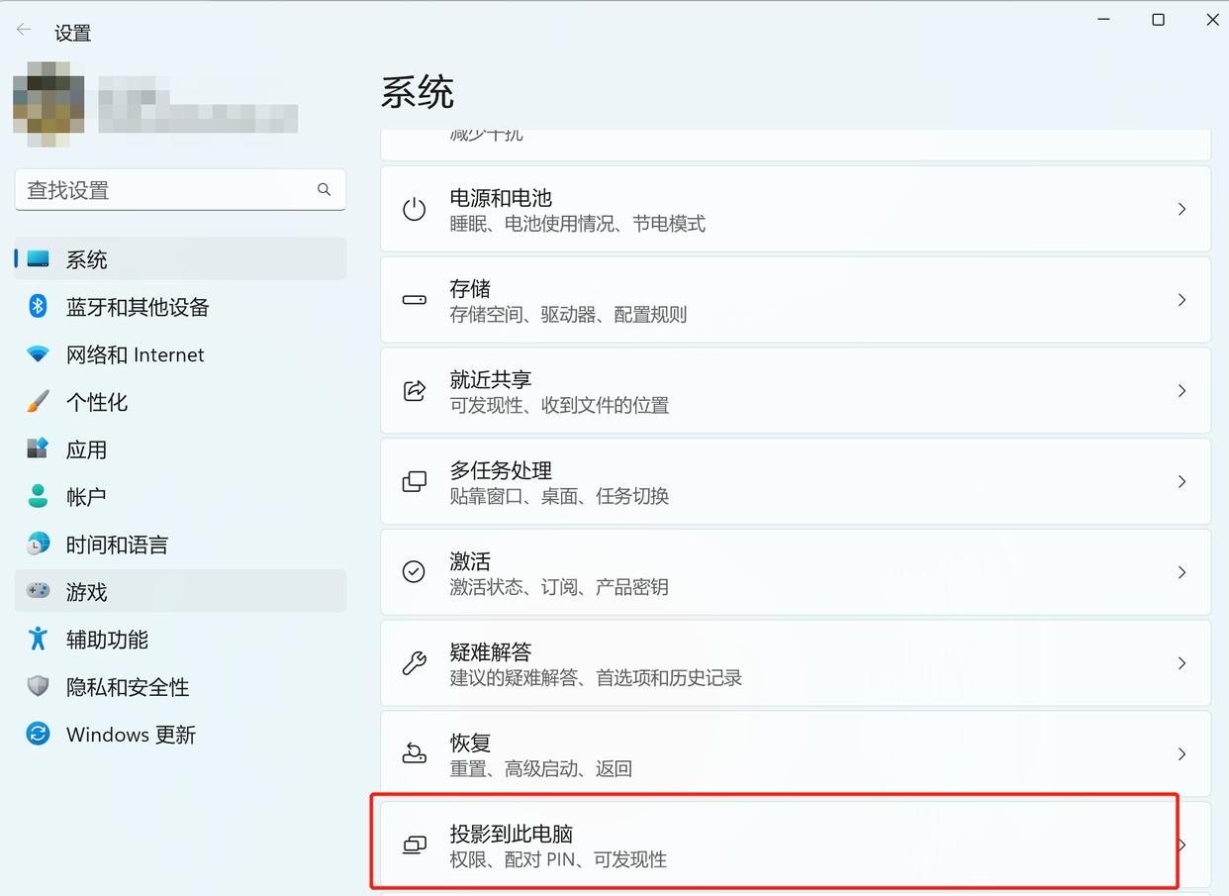Select the 应用 apps icon

(x=37, y=449)
